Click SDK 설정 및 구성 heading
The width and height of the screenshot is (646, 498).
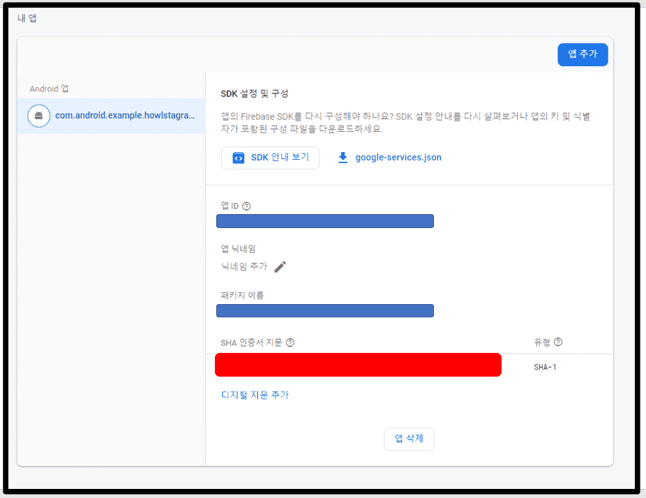click(255, 94)
